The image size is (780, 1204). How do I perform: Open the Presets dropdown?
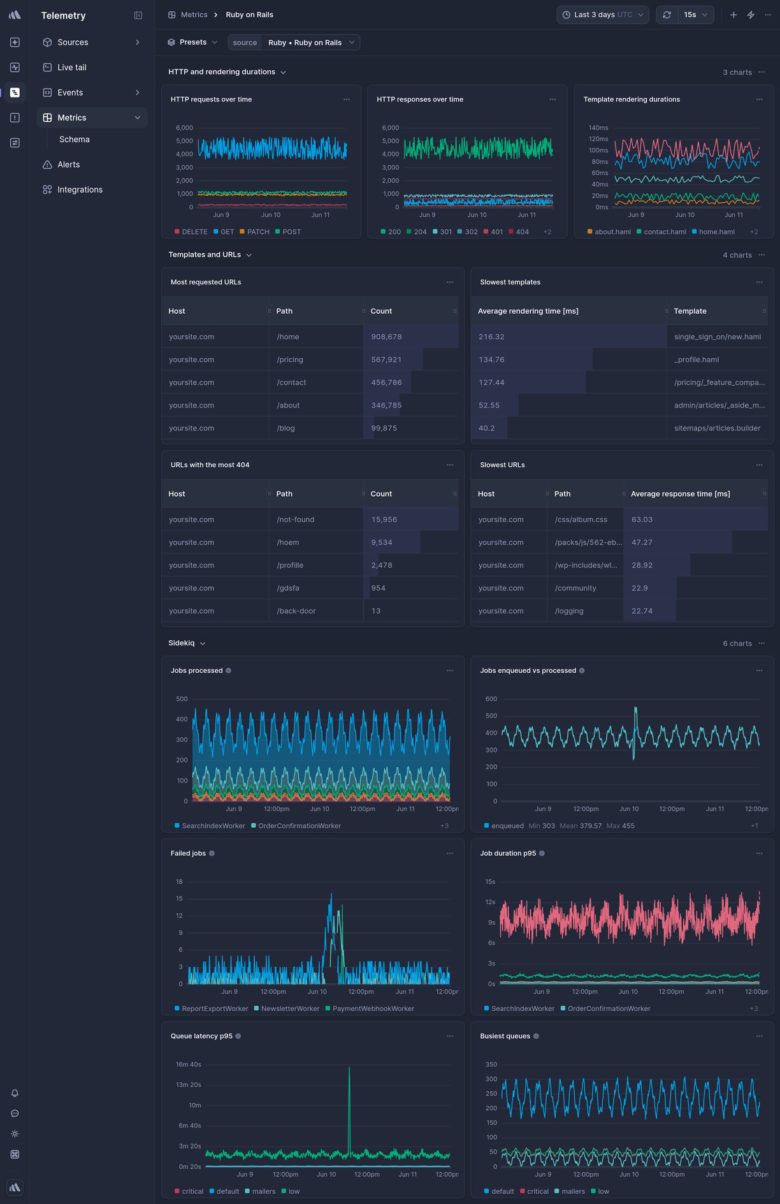click(x=192, y=42)
